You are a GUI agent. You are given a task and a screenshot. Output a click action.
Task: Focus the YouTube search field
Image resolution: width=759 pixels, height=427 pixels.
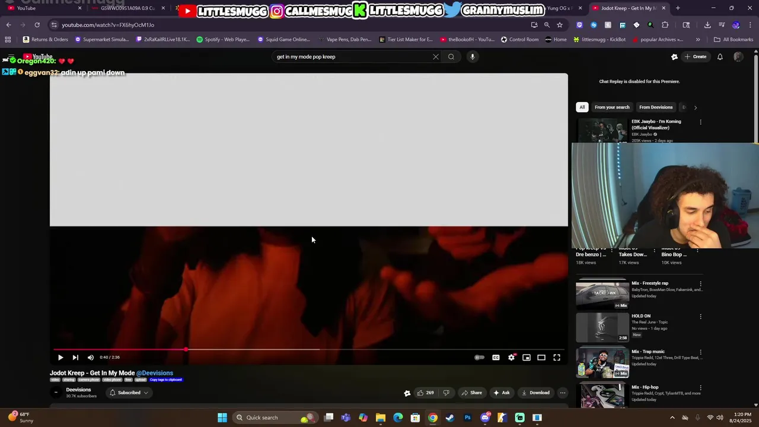(x=353, y=57)
